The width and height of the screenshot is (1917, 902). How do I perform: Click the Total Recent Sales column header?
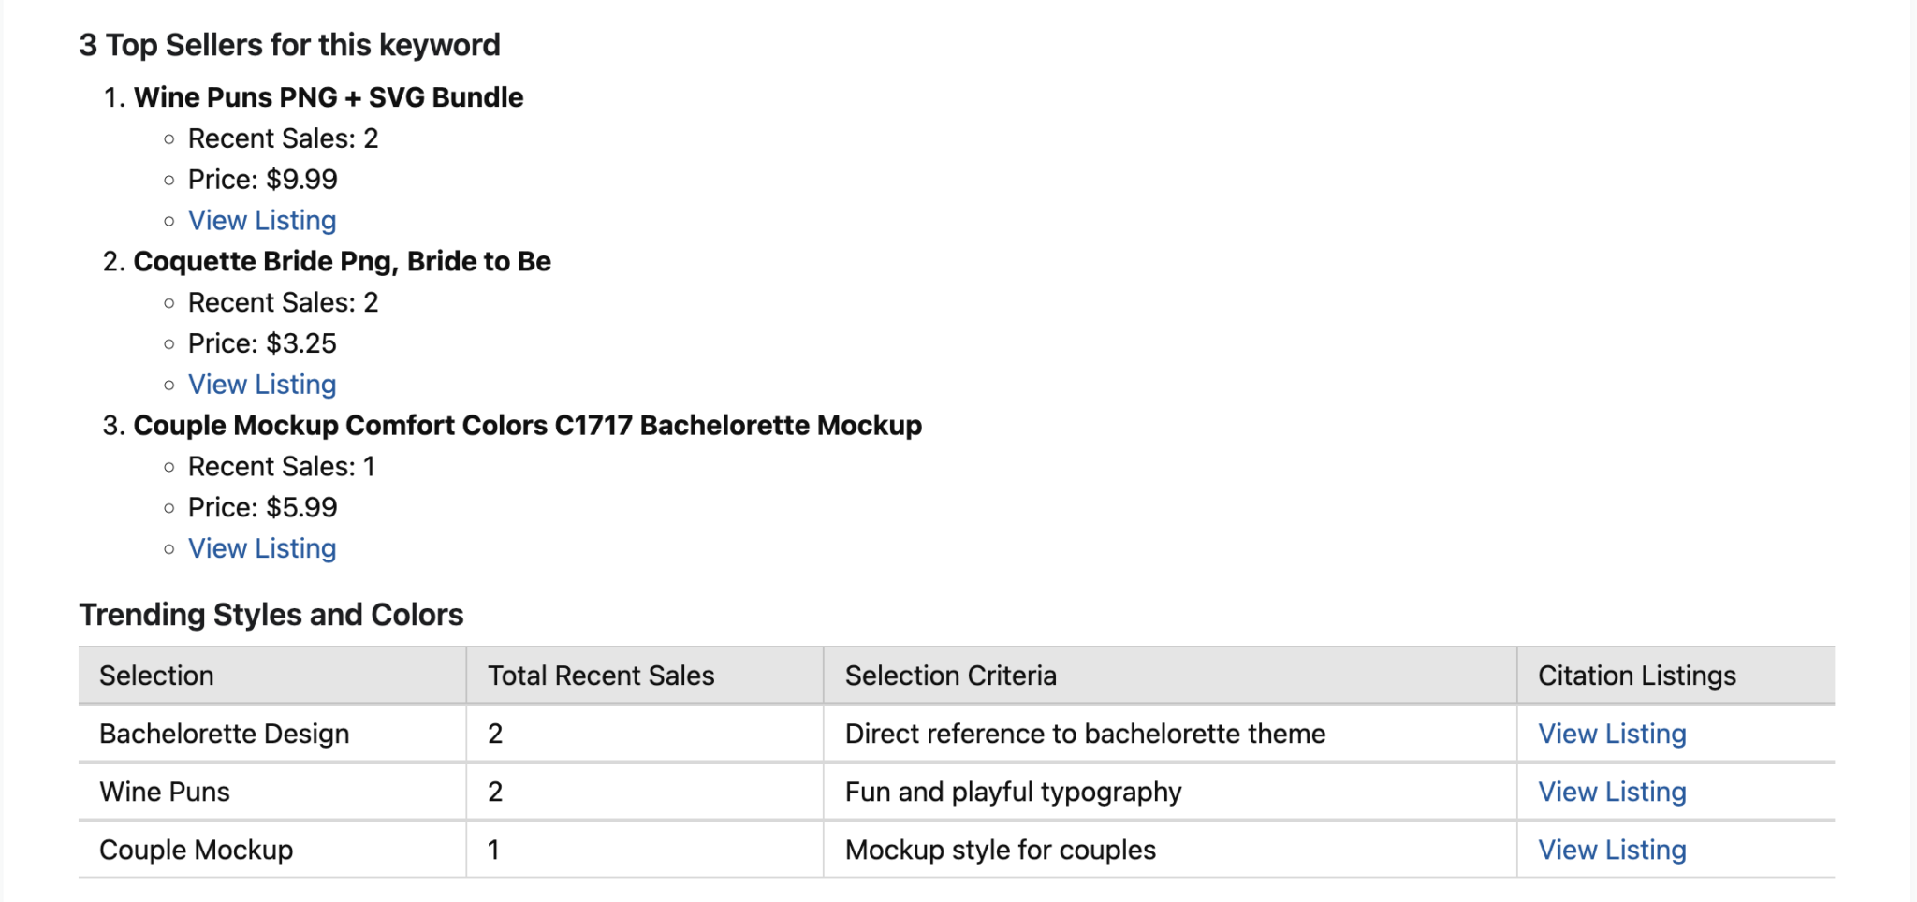[601, 676]
